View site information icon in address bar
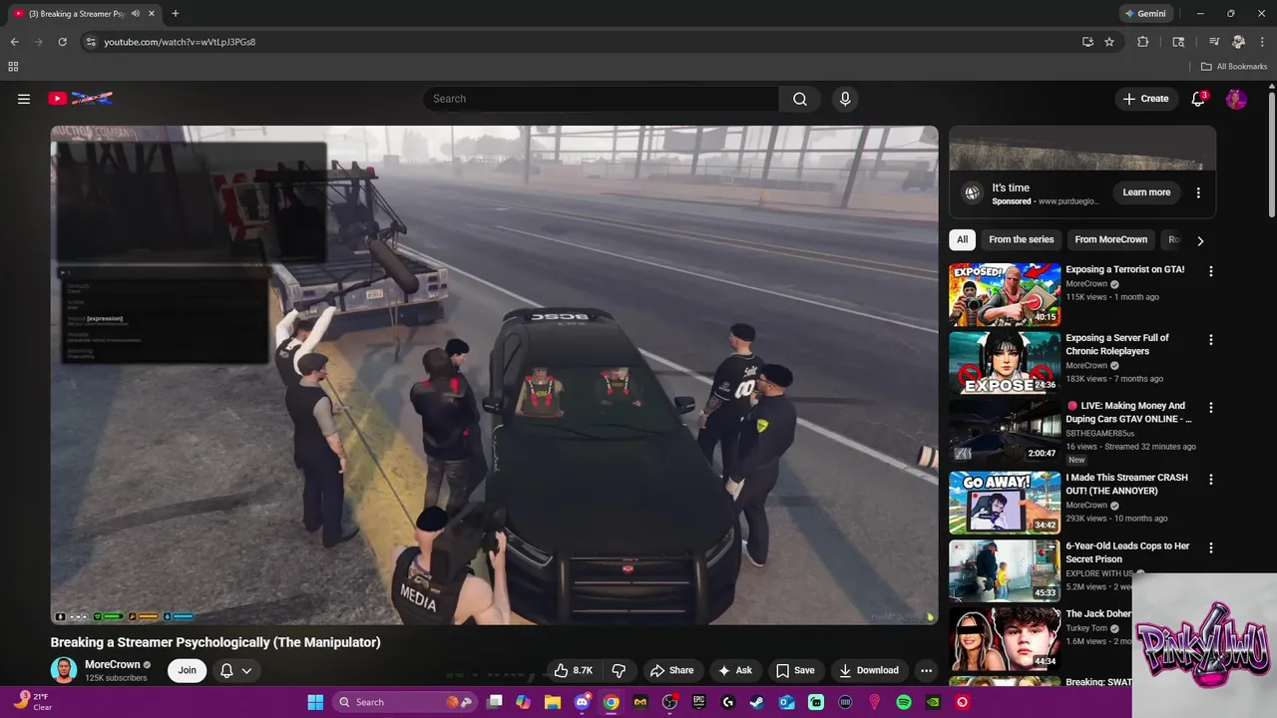 point(90,42)
